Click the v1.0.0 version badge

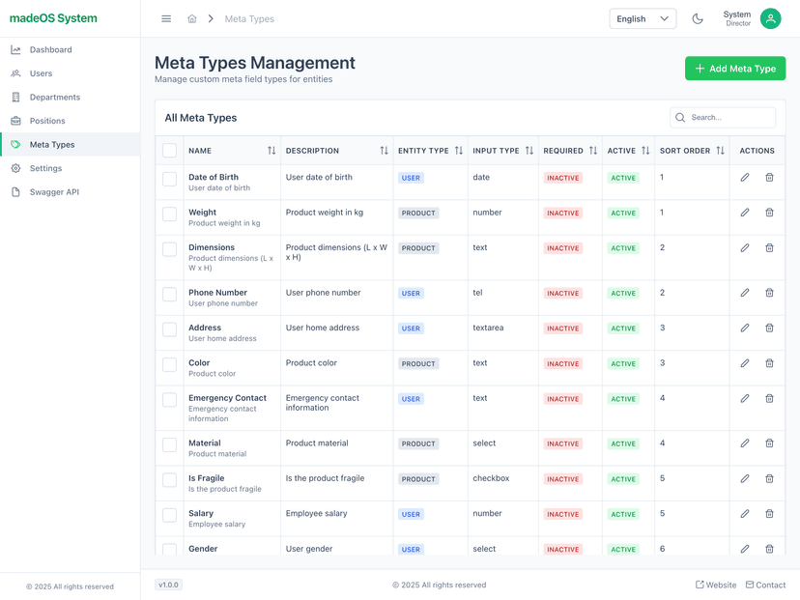pyautogui.click(x=168, y=585)
